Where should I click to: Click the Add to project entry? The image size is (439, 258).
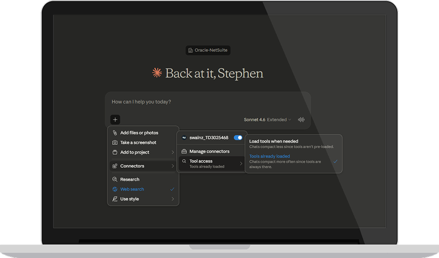143,152
